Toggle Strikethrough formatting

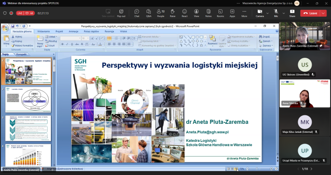(77, 44)
